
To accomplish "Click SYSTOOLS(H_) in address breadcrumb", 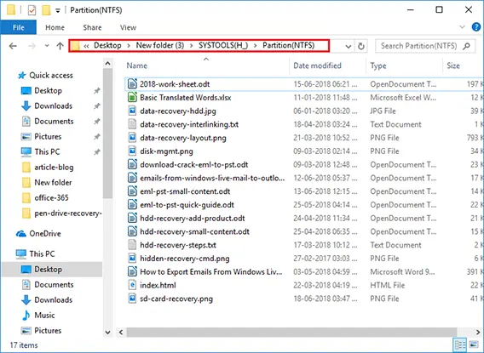I will pos(223,46).
